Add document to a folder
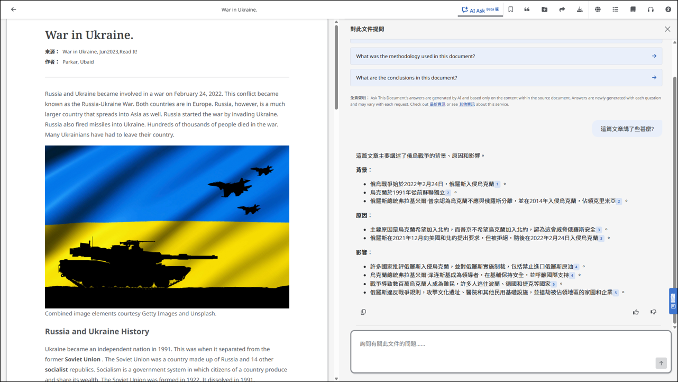 coord(545,10)
